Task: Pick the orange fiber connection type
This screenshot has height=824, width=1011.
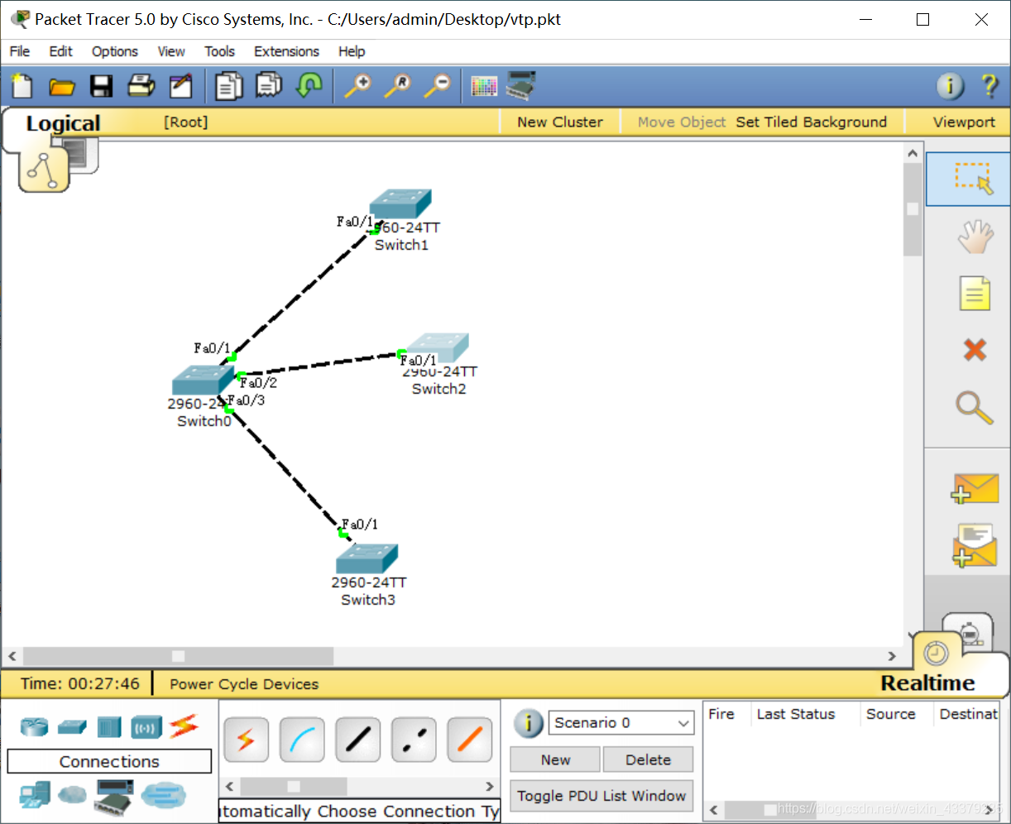Action: tap(470, 739)
